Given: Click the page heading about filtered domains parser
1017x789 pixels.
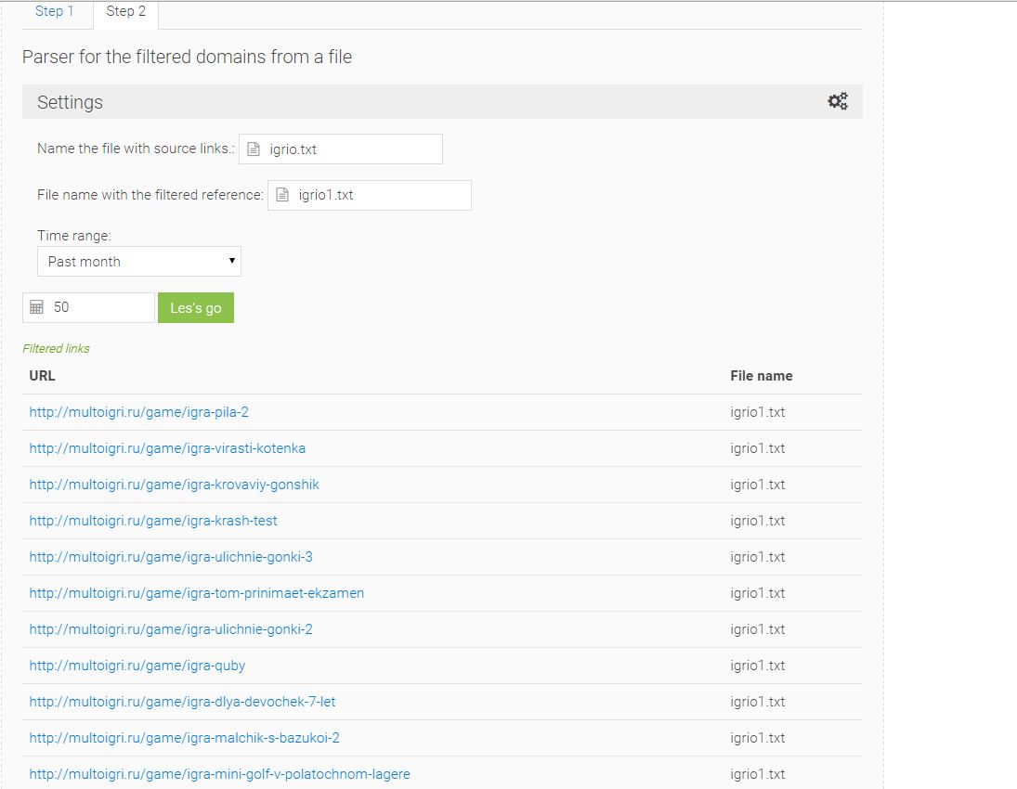Looking at the screenshot, I should tap(187, 57).
